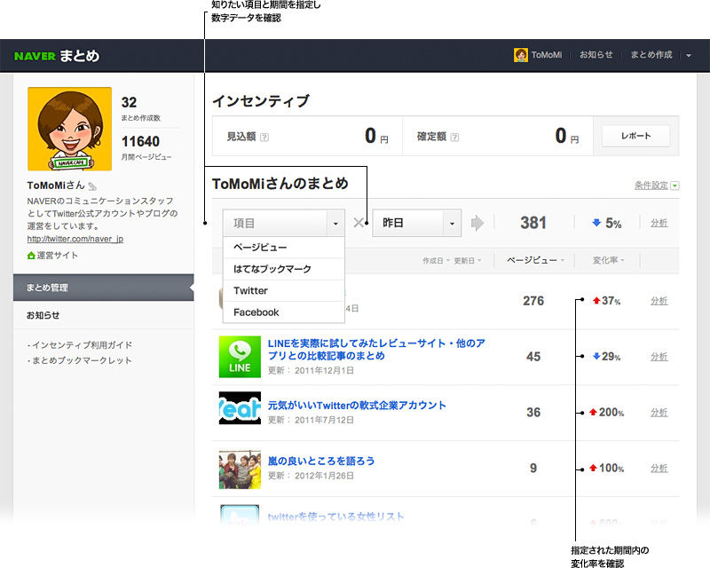Open 元気がいいTwitterの軟式企業アカウント link
Image resolution: width=710 pixels, height=568 pixels.
[x=357, y=405]
